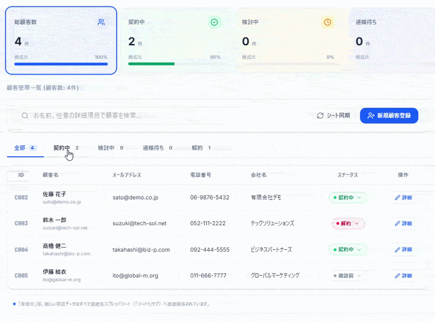Click customer name 鈴木 一郎
Viewport: 435px width, 321px height.
54,220
